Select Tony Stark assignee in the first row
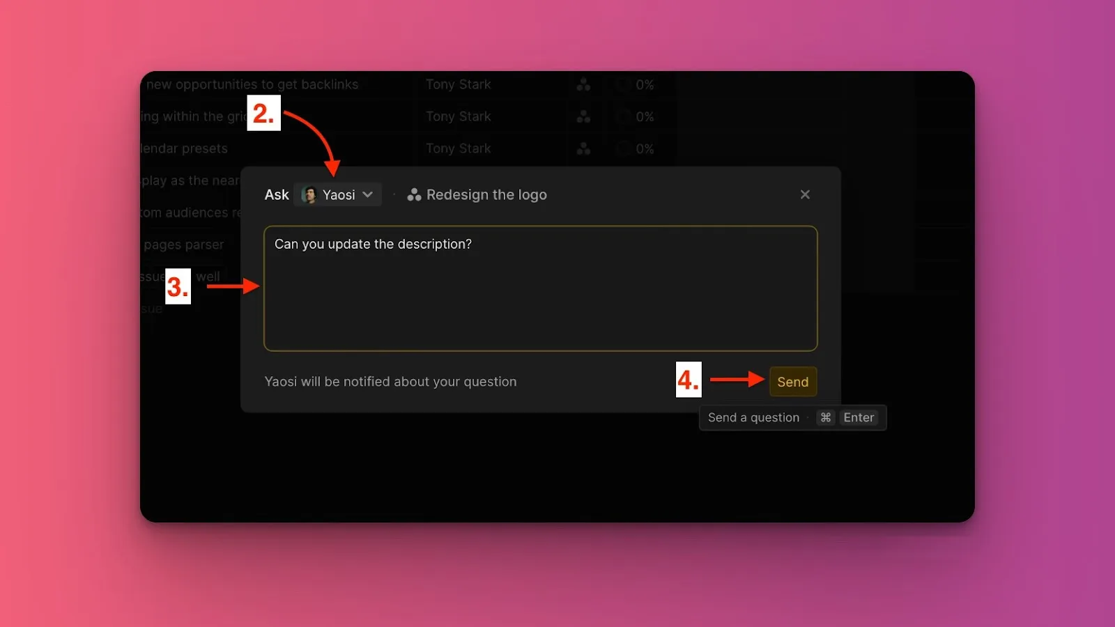Image resolution: width=1115 pixels, height=627 pixels. pos(458,85)
